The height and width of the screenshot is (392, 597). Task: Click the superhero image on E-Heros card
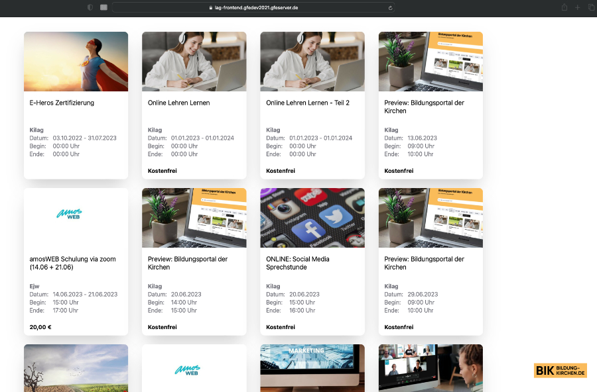click(x=76, y=62)
